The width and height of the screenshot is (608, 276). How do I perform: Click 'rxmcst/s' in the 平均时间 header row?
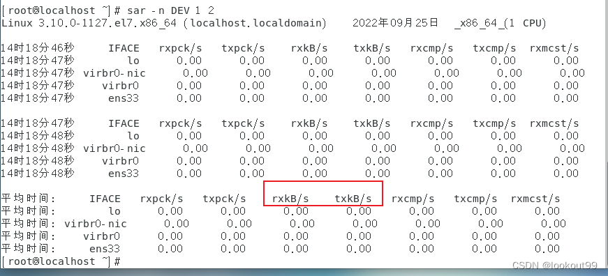535,199
